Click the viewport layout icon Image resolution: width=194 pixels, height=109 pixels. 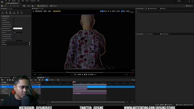coord(132,12)
